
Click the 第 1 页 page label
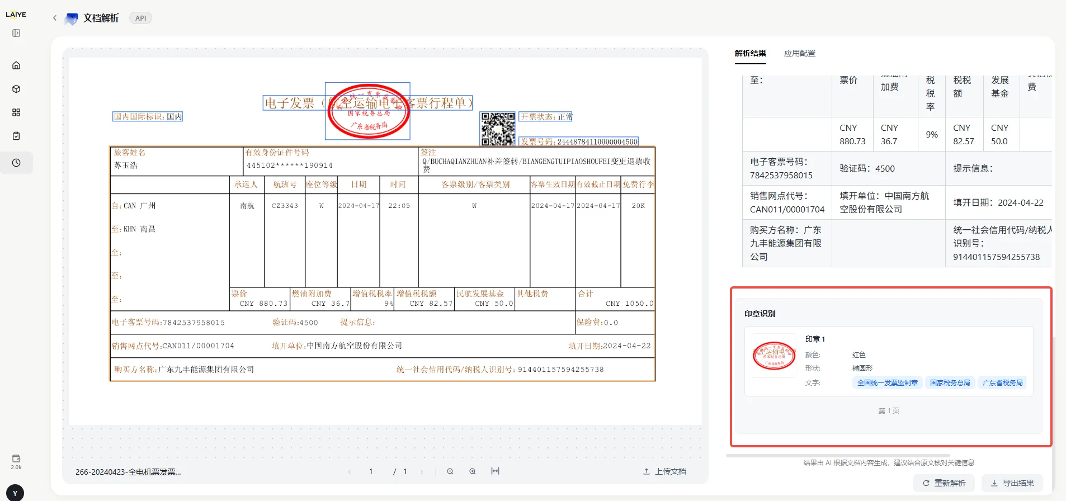pyautogui.click(x=889, y=411)
